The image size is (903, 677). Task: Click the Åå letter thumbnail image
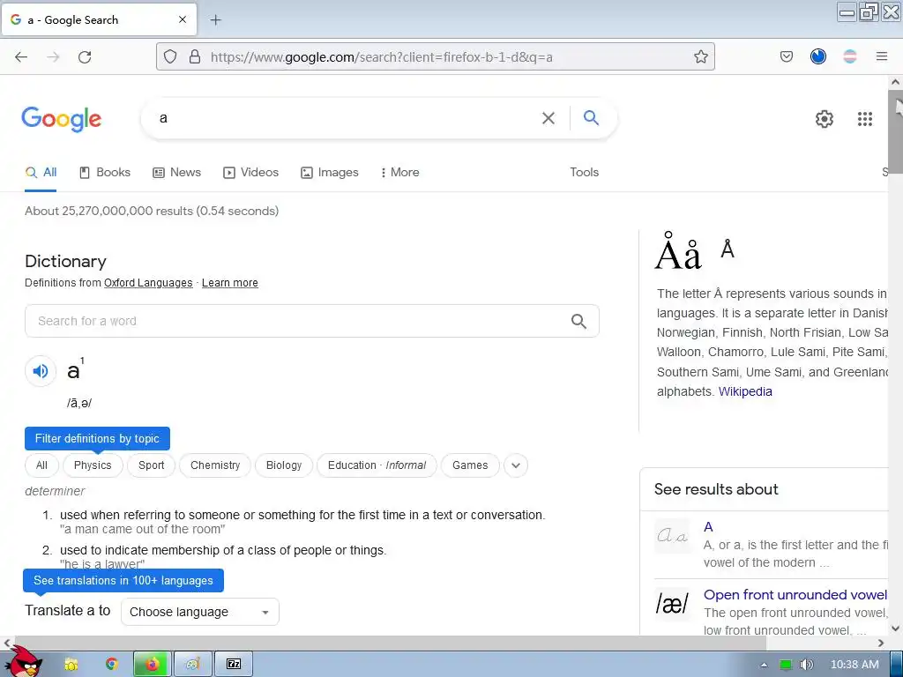tap(678, 251)
